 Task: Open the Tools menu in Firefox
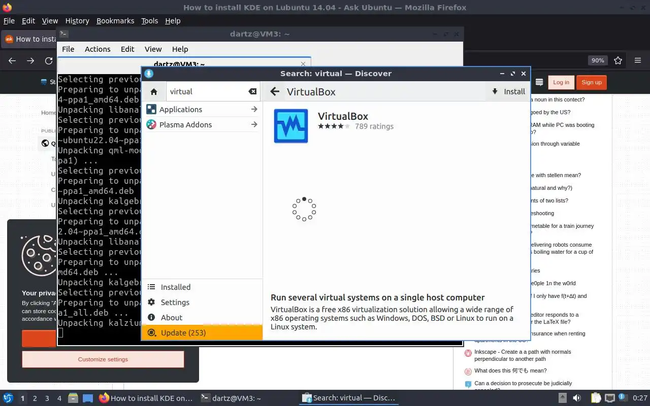149,21
